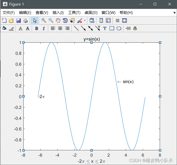Select the -2π text label on the plot
Screen dimensions: 177x165
(x=41, y=97)
